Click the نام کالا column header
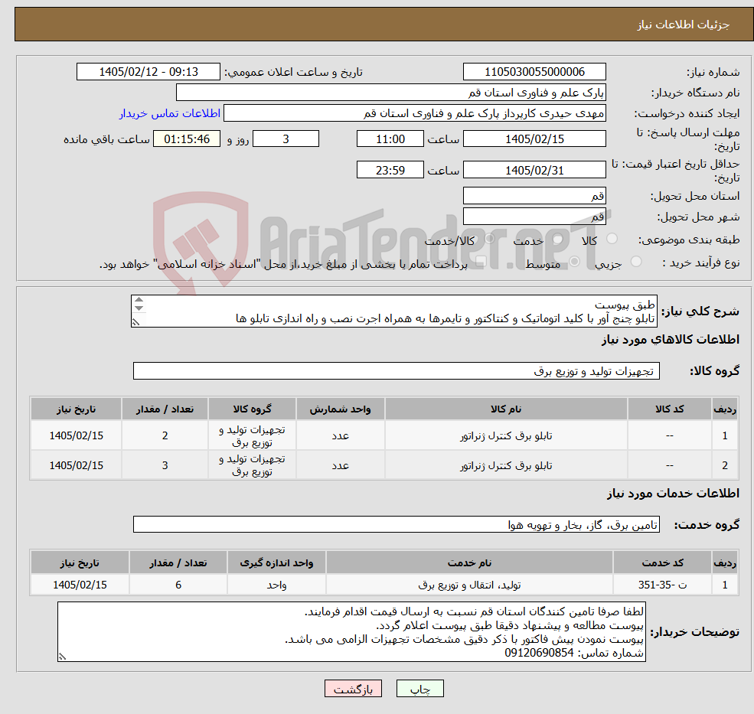The width and height of the screenshot is (754, 714). point(506,409)
